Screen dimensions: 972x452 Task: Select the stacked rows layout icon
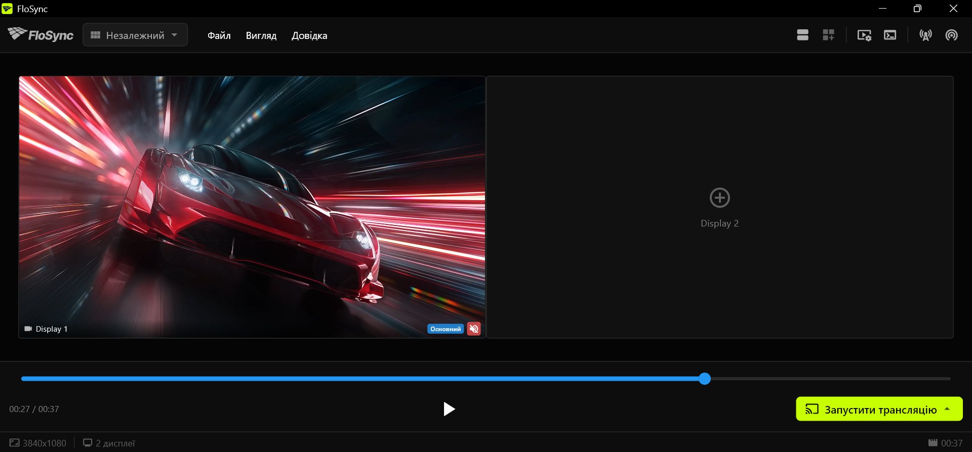click(x=802, y=35)
